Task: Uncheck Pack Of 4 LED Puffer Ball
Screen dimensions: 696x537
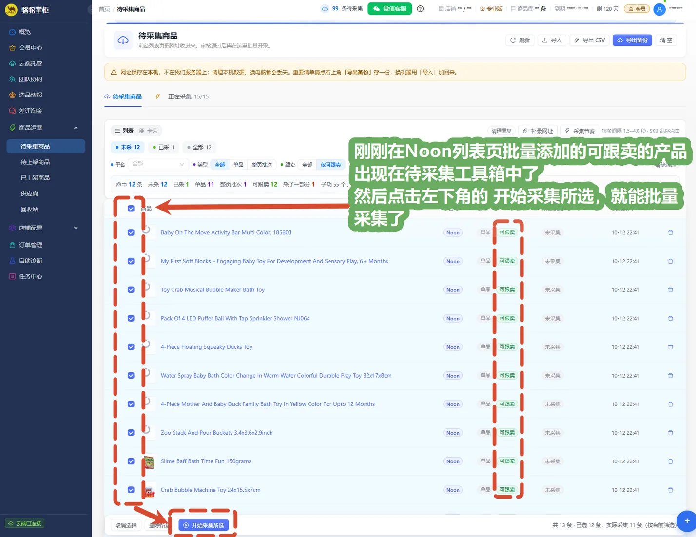Action: point(131,318)
